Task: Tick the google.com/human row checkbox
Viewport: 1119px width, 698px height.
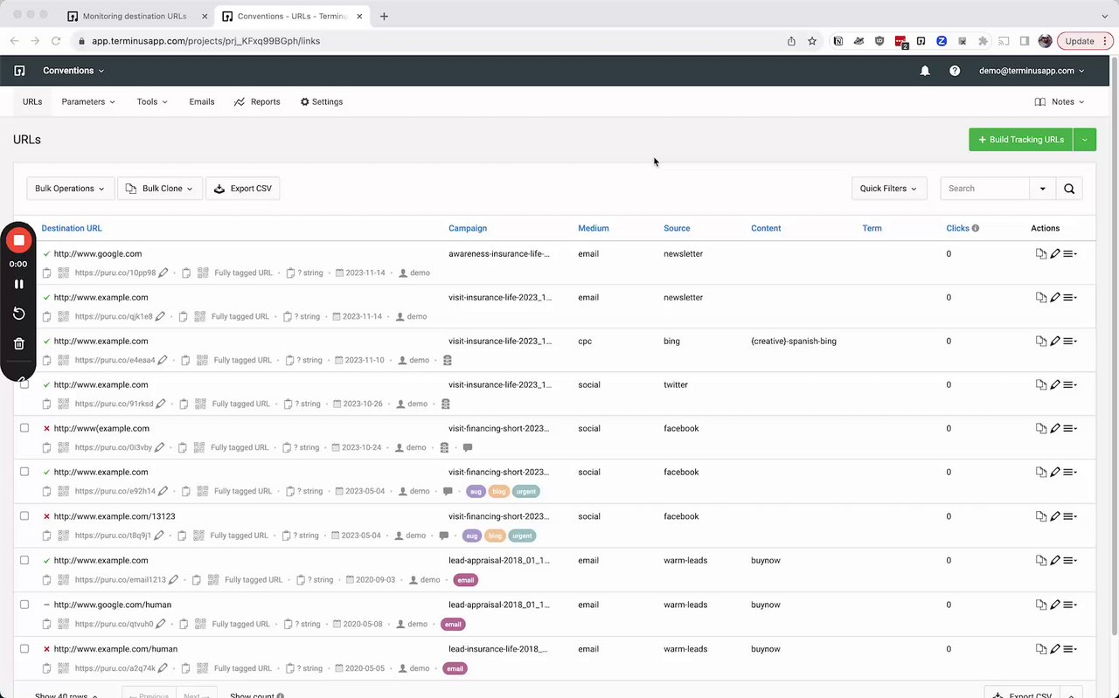Action: (x=24, y=605)
